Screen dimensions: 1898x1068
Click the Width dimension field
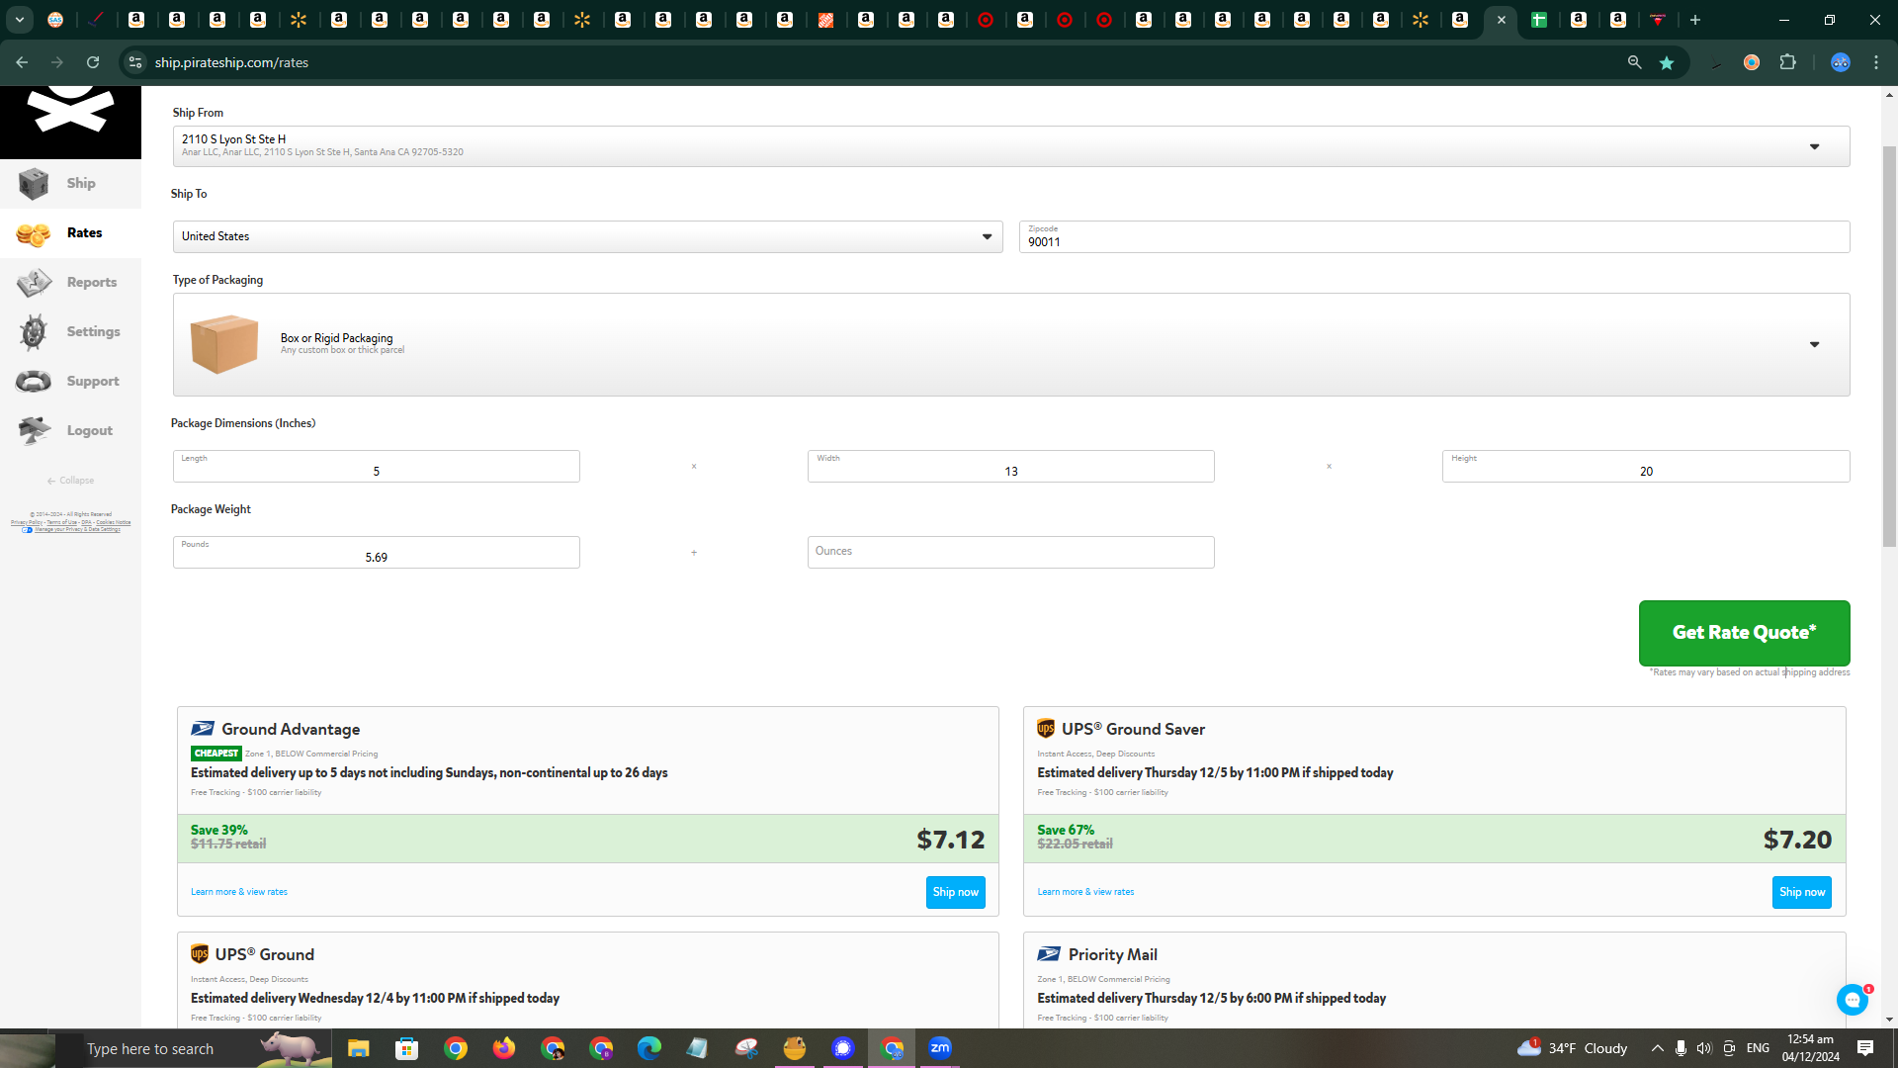click(x=1010, y=467)
